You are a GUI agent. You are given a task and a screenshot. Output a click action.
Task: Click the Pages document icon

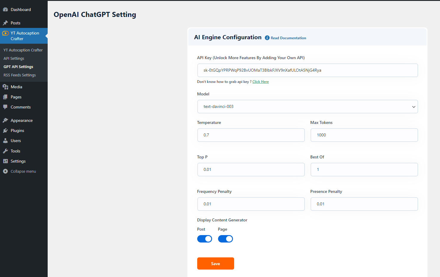(x=5, y=97)
